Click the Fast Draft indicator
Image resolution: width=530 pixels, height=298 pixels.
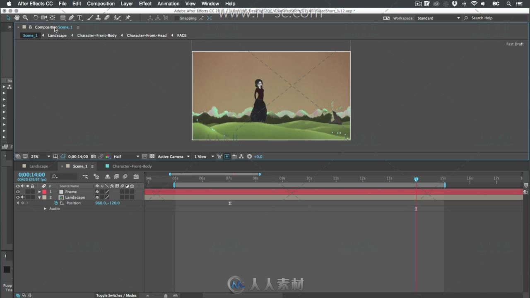(x=515, y=44)
